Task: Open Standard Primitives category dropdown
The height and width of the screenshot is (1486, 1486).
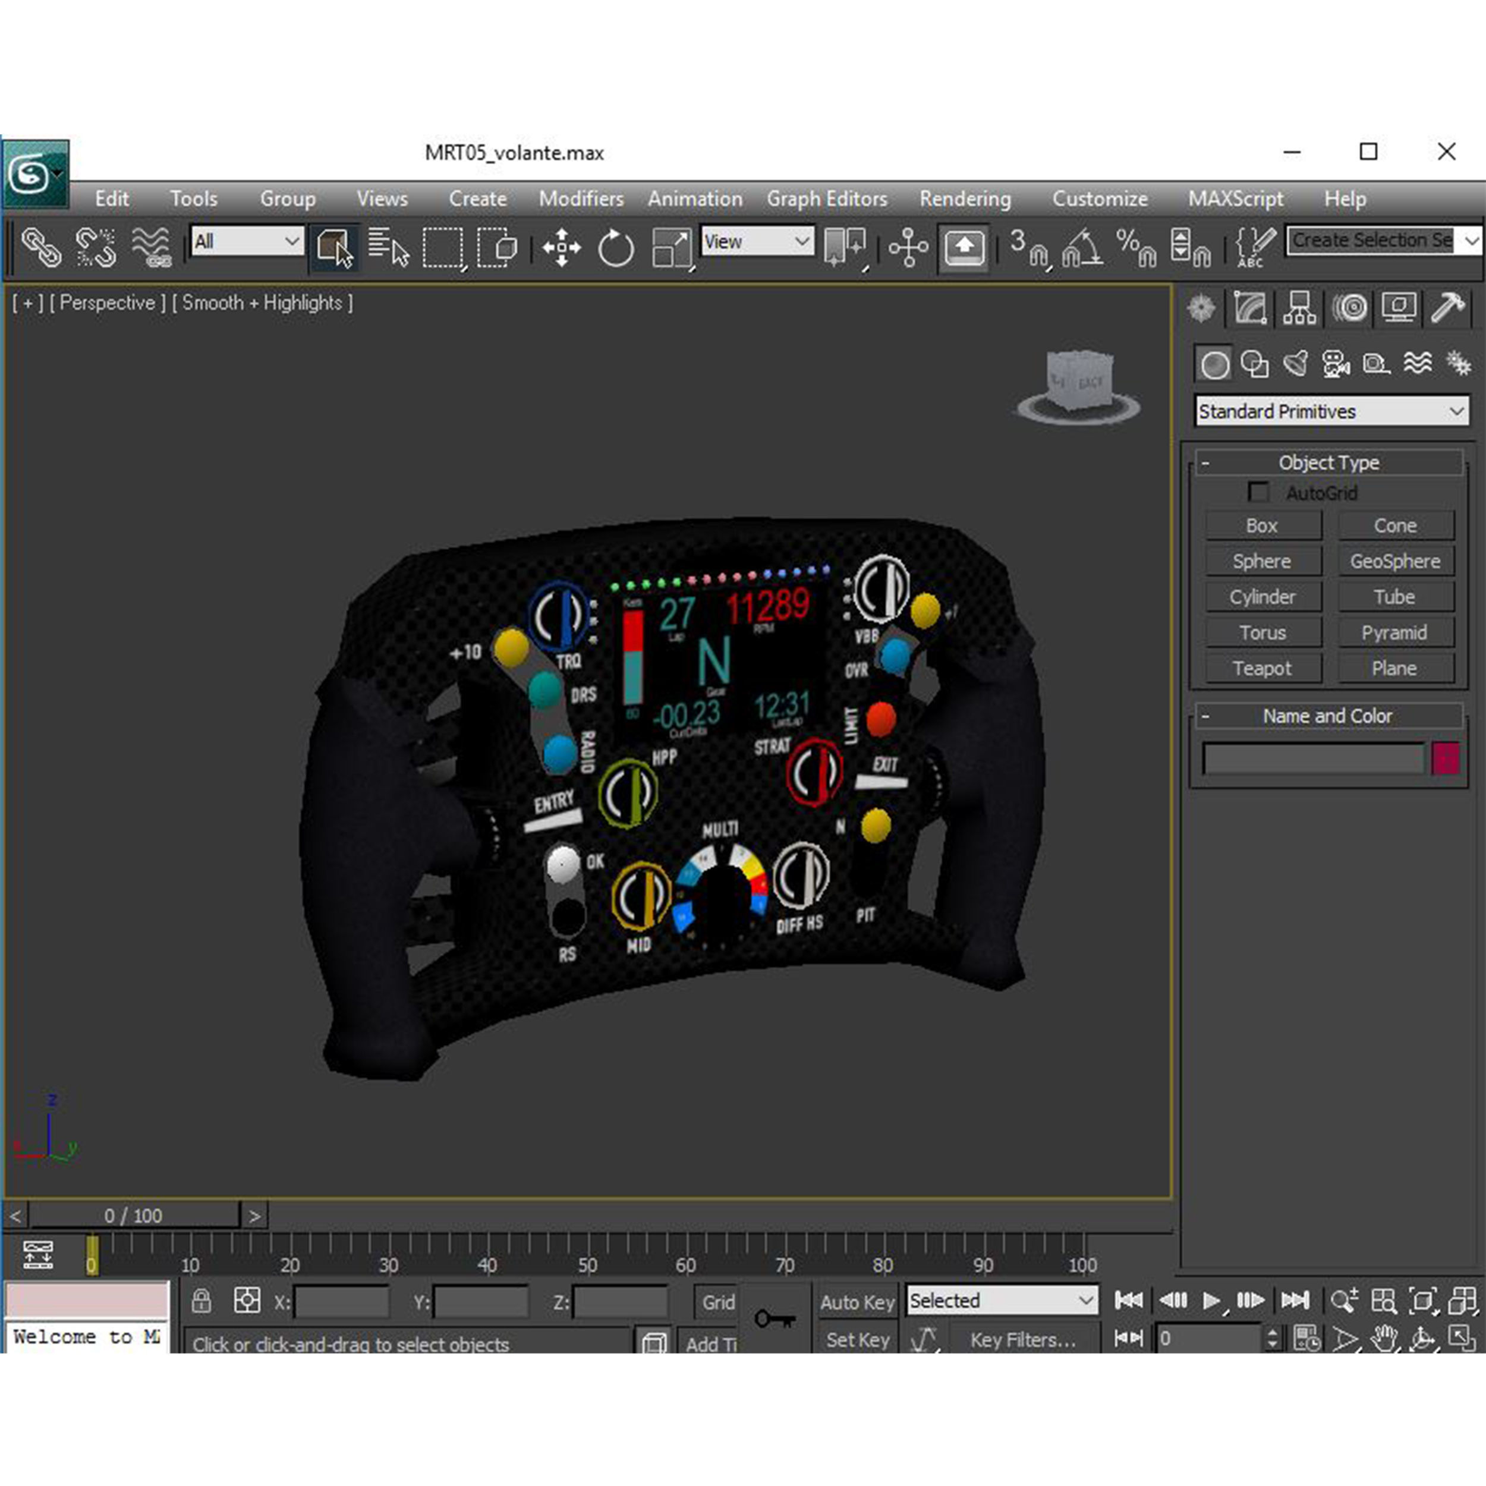Action: (1331, 411)
